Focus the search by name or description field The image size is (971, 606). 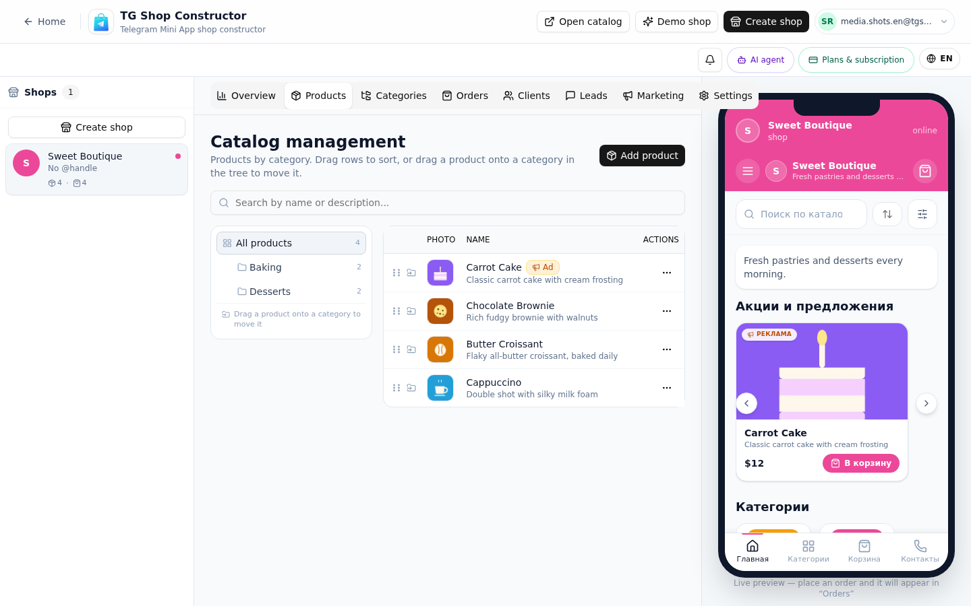(x=448, y=203)
